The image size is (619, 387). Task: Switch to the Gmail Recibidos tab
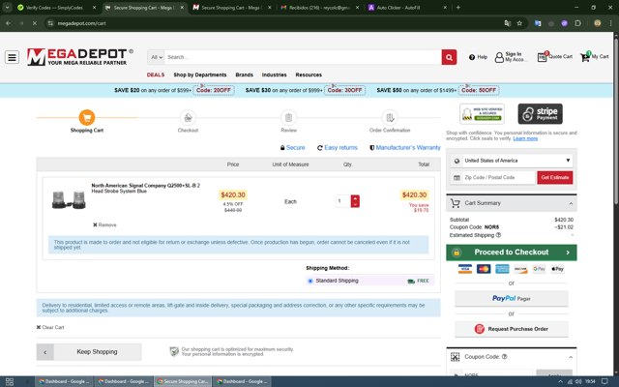pyautogui.click(x=319, y=7)
